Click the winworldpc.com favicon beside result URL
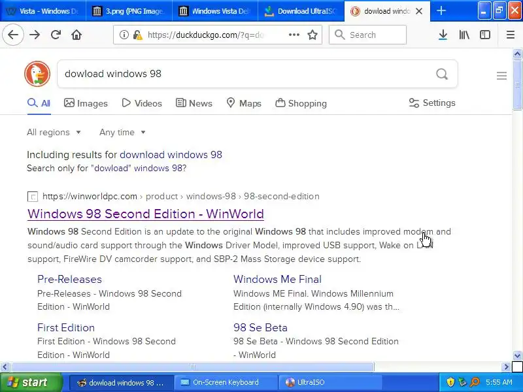Screen dimensions: 523x392 pos(32,197)
